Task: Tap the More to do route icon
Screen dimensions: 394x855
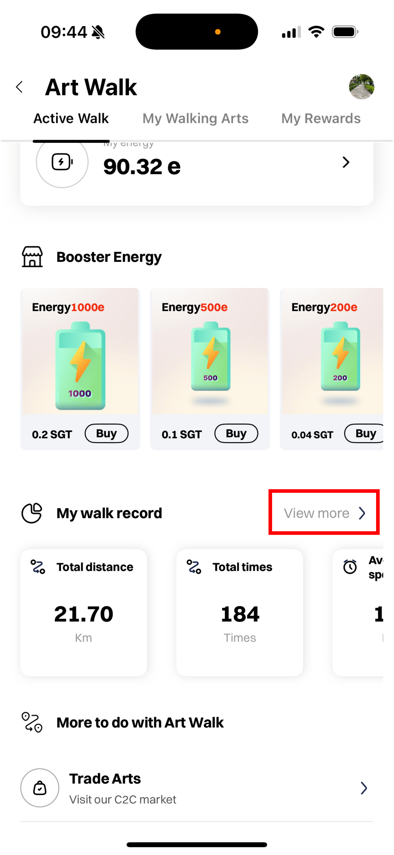Action: (x=32, y=722)
